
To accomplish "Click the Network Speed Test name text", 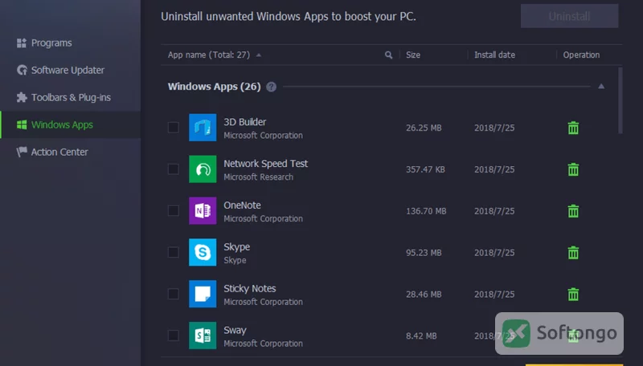I will (x=266, y=164).
